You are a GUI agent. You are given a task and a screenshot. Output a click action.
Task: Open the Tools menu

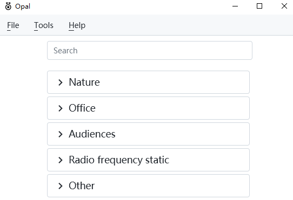(x=44, y=25)
